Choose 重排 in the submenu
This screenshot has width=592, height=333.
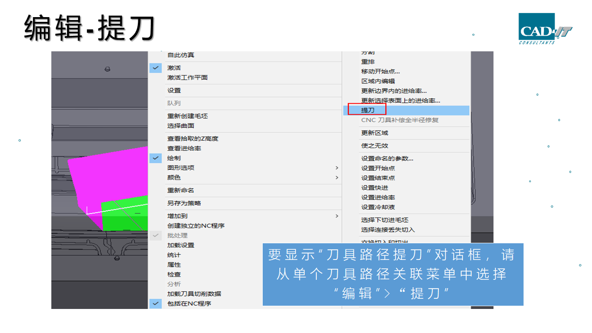pyautogui.click(x=368, y=62)
